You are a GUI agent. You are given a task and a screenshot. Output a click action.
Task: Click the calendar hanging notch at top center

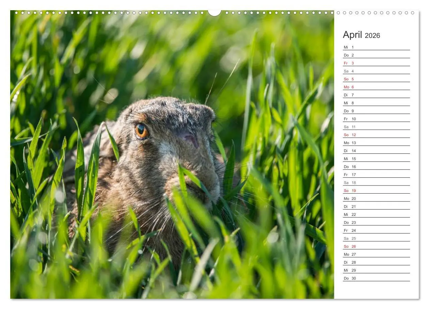(214, 13)
